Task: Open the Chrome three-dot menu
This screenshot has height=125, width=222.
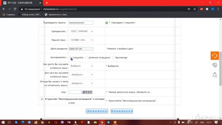Action: click(218, 9)
